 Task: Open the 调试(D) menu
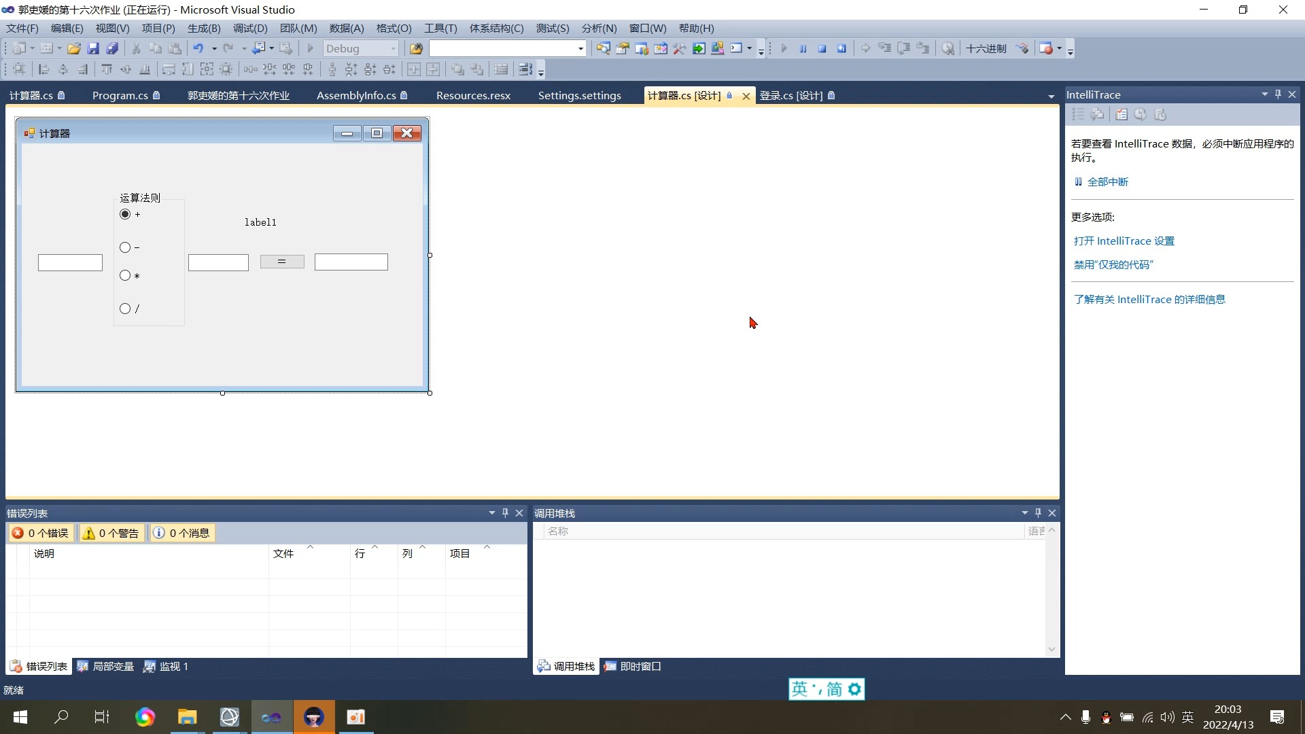pos(249,28)
